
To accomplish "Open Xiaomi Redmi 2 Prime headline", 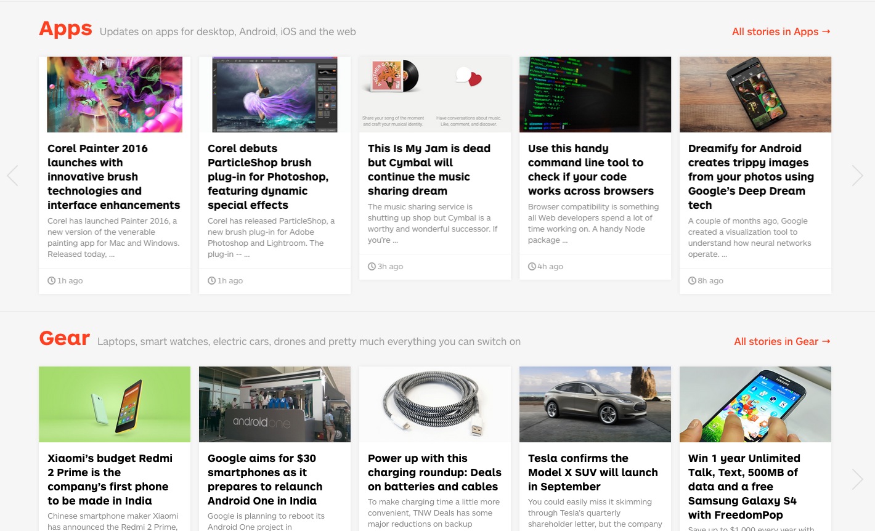I will click(110, 479).
